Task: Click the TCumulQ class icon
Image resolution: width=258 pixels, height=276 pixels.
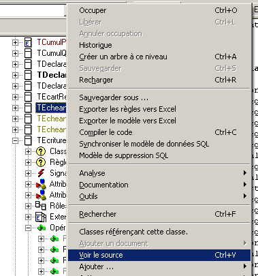Action: pyautogui.click(x=28, y=53)
